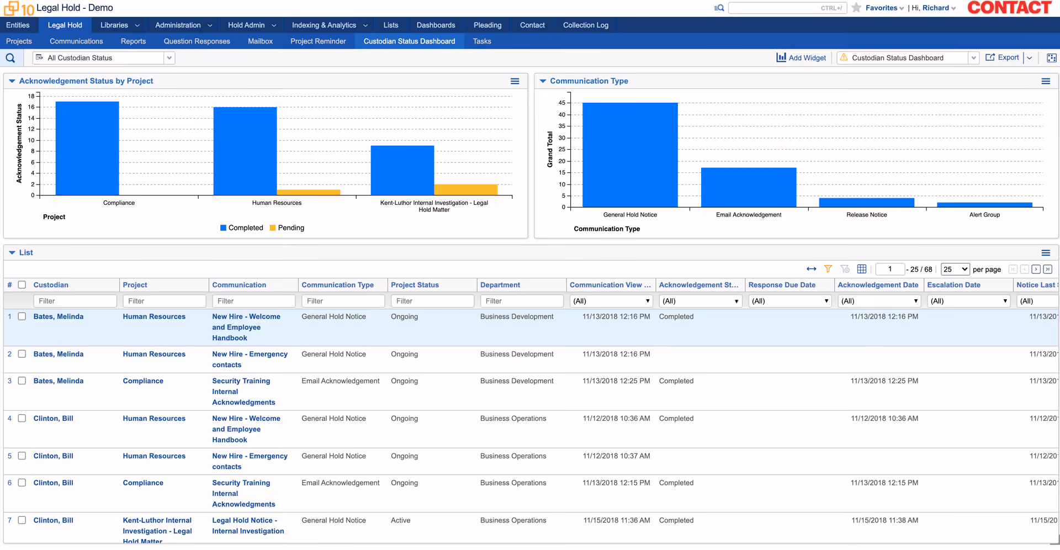Check row 2 checkbox
1060x550 pixels.
22,354
